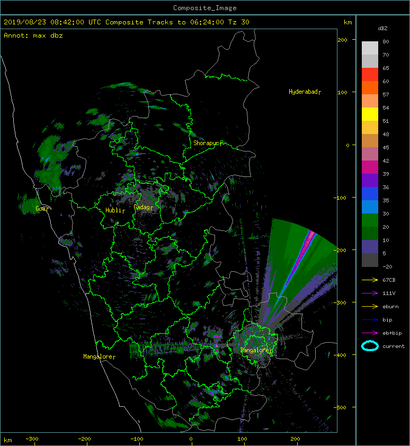Image resolution: width=410 pixels, height=446 pixels.
Task: Select the green 30-20 dBZ swatch
Action: click(x=370, y=220)
